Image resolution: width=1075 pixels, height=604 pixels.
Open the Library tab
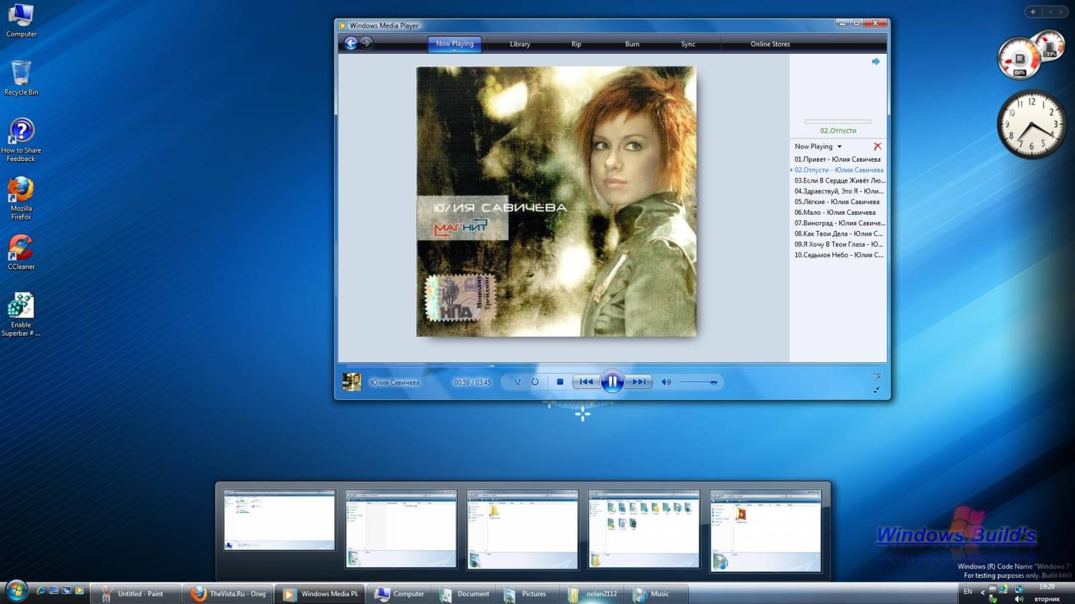coord(520,44)
